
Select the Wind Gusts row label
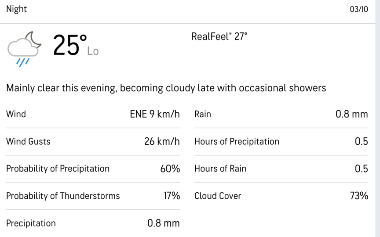click(28, 141)
